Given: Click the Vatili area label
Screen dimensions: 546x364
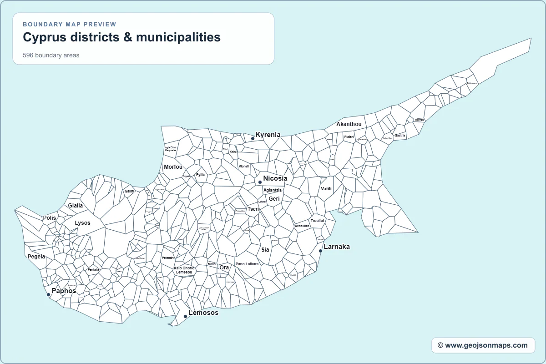Looking at the screenshot, I should tap(326, 189).
